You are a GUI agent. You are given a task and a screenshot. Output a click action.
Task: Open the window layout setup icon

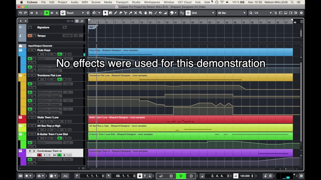(x=296, y=13)
